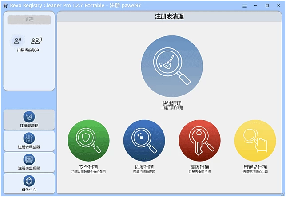Click the Quick Clean broom magnifier icon
Image resolution: width=286 pixels, height=197 pixels.
[172, 67]
